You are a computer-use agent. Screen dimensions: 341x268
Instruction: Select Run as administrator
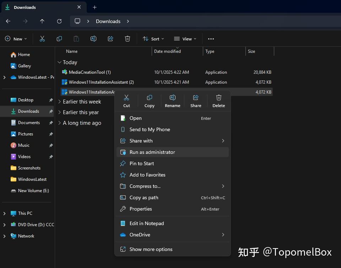pyautogui.click(x=173, y=152)
